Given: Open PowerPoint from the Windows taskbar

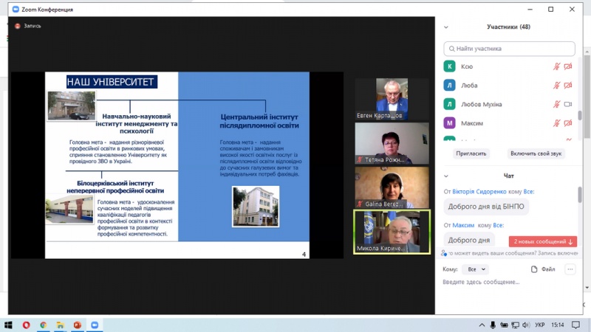Looking at the screenshot, I should [78, 325].
